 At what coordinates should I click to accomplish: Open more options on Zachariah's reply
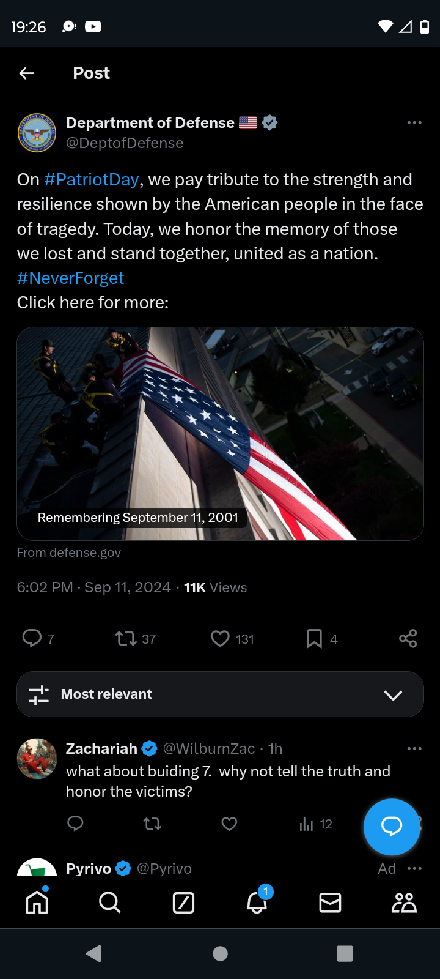[x=414, y=748]
